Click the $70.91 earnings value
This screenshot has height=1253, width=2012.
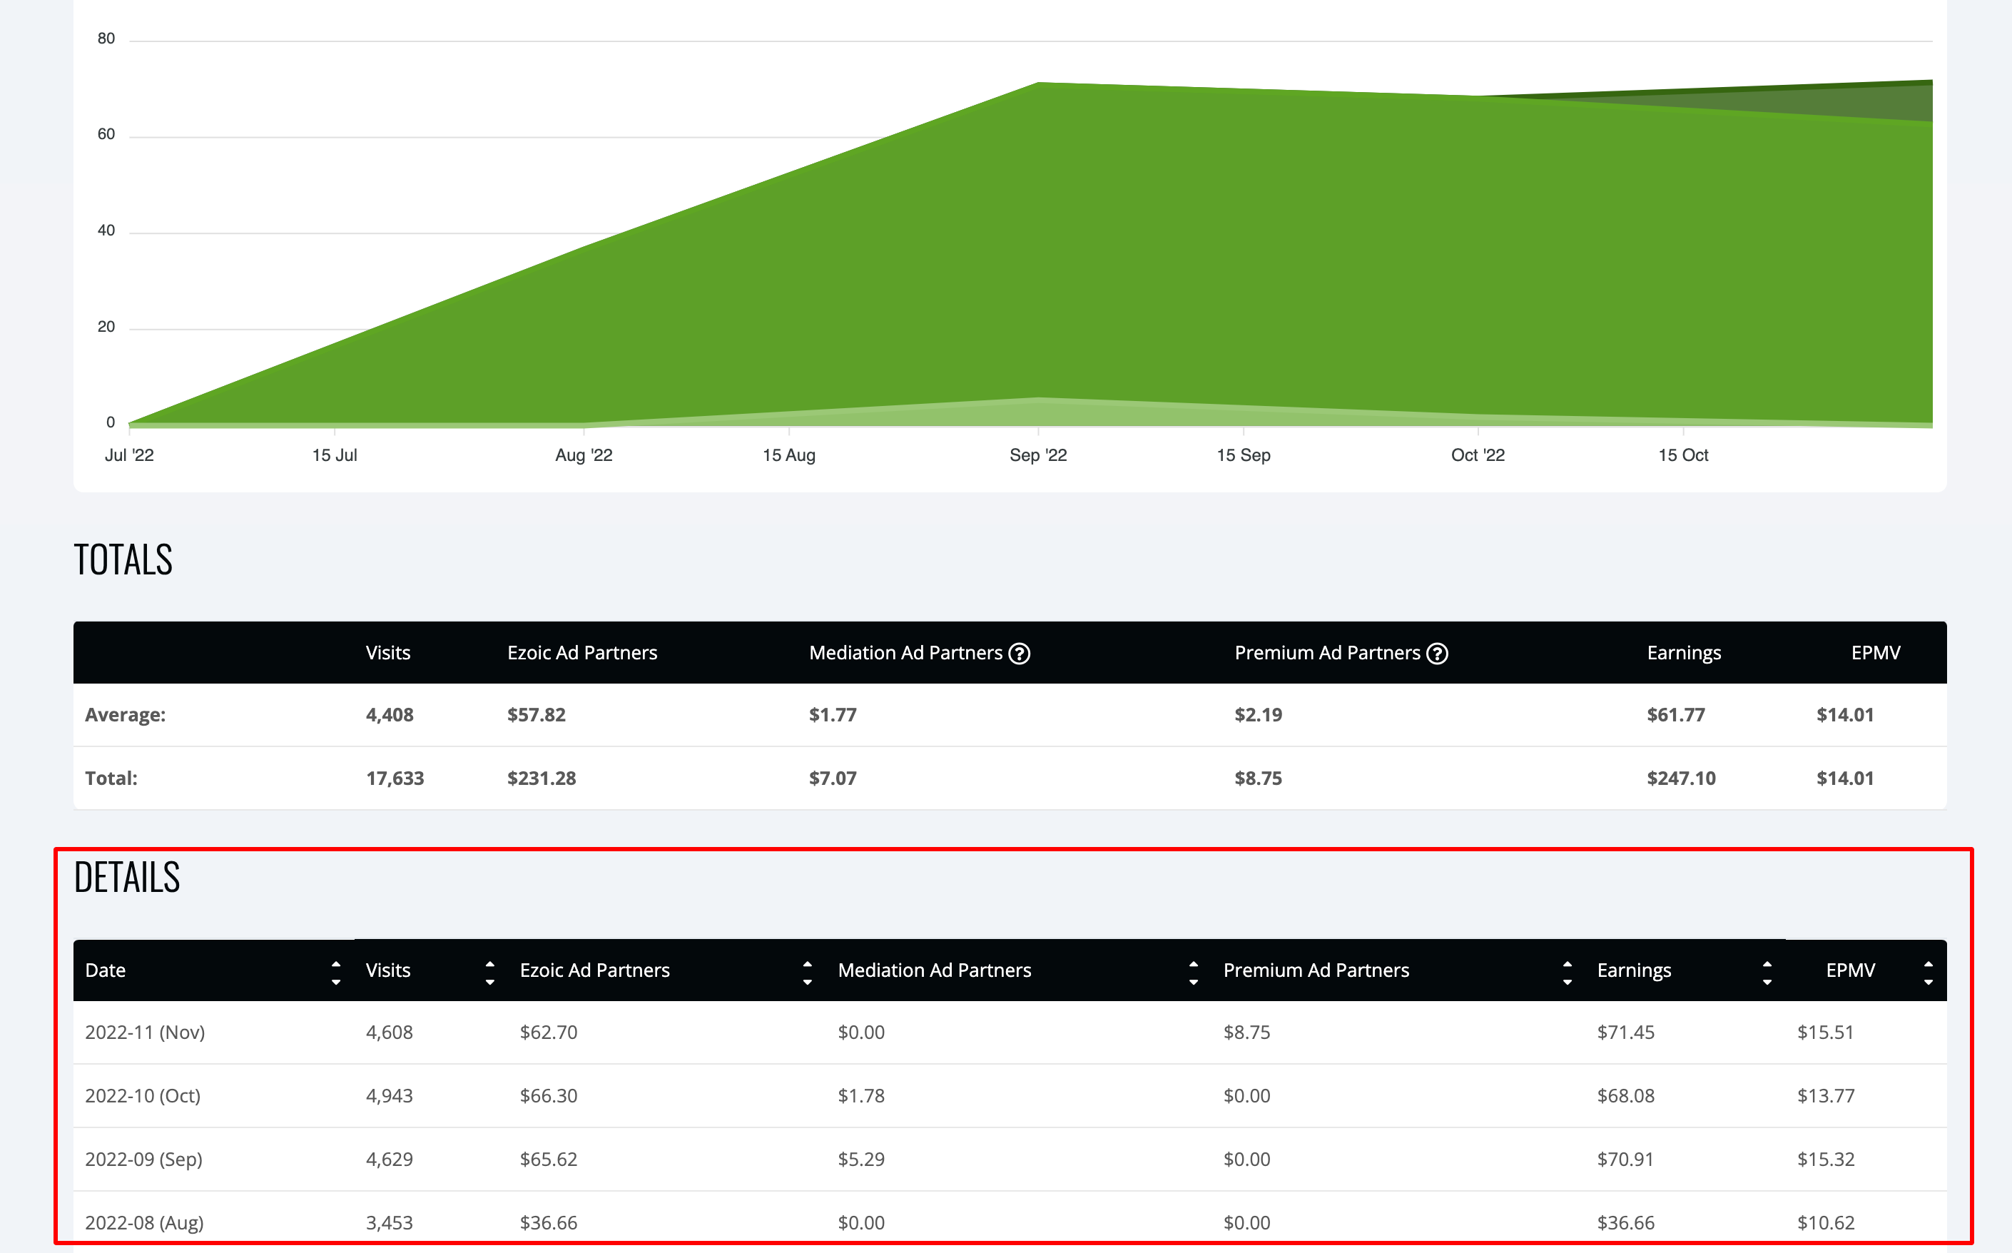coord(1625,1160)
